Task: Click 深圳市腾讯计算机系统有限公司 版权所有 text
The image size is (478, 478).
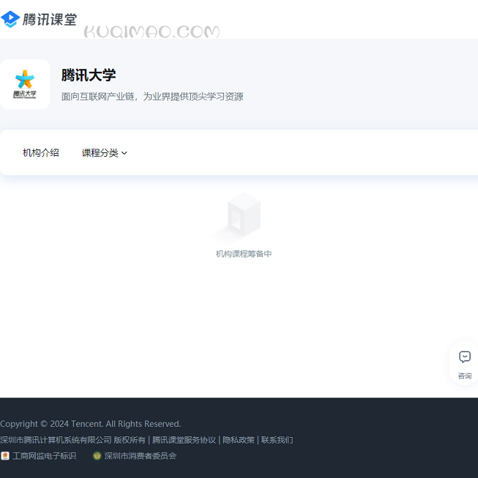Action: point(73,440)
